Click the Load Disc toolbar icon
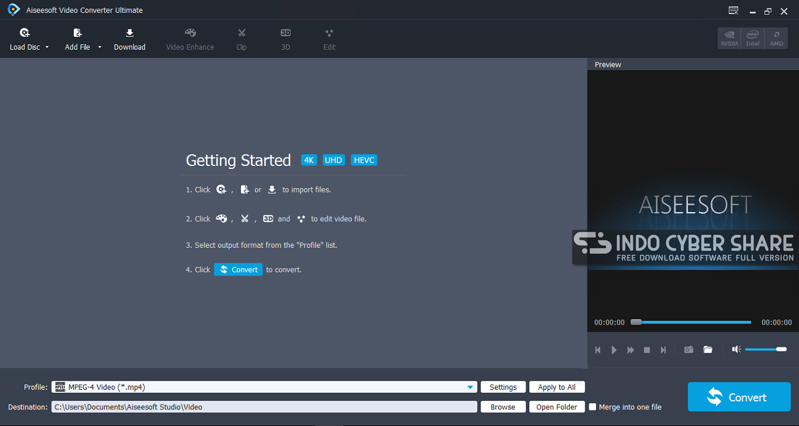Screen dimensions: 799x426 [25, 33]
